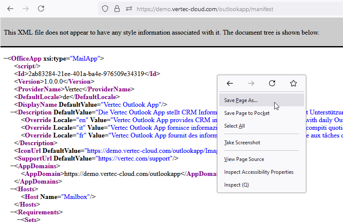Open the site permissions icon in address bar
Screen dimensions: 343x222
coord(128,9)
